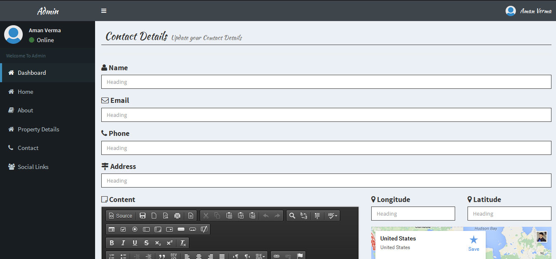Image resolution: width=556 pixels, height=259 pixels.
Task: Click the Longitude input field
Action: click(x=413, y=214)
